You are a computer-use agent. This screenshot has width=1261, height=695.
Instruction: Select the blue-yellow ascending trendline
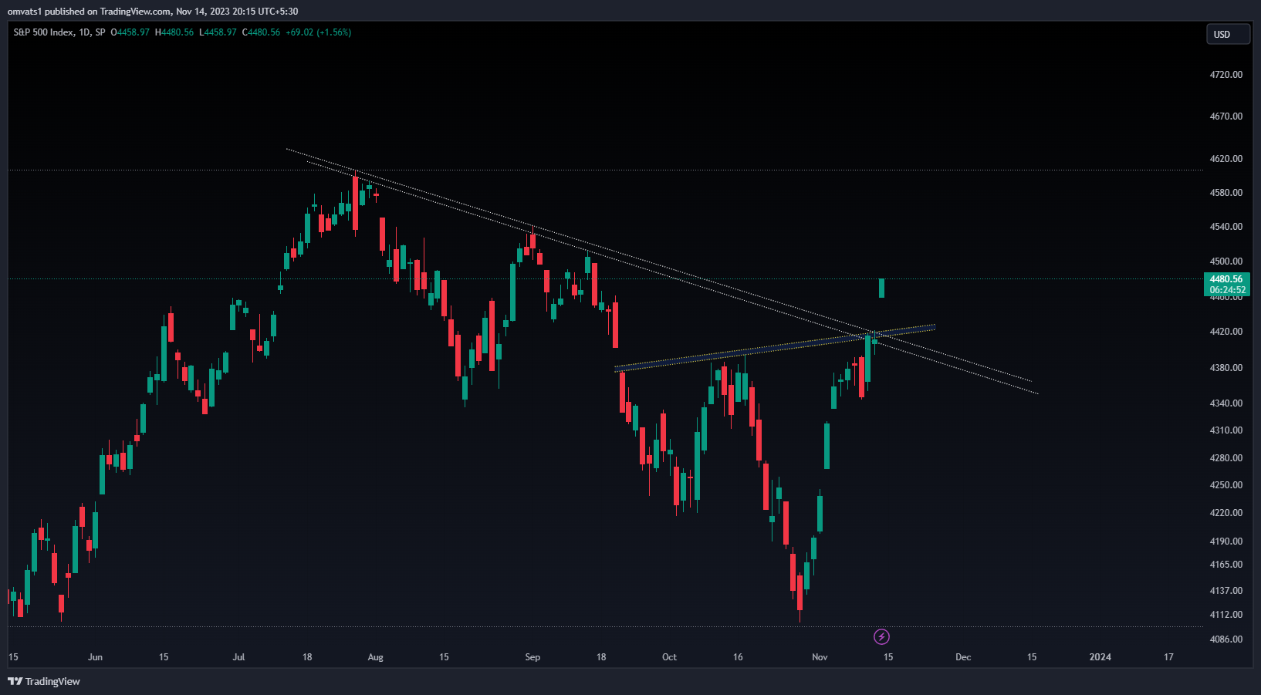point(774,347)
